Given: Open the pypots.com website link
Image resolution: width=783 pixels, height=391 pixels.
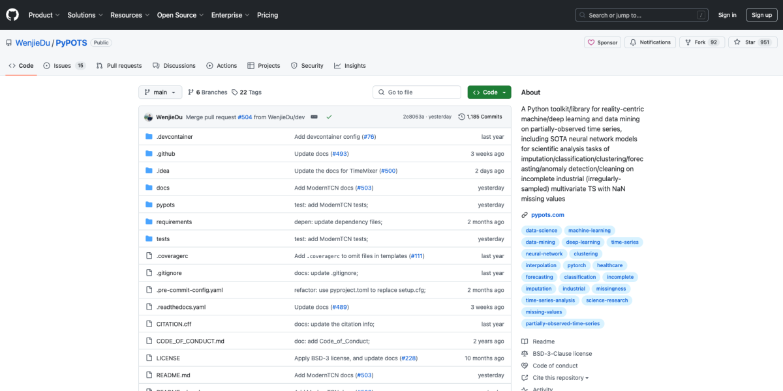Looking at the screenshot, I should click(x=547, y=214).
